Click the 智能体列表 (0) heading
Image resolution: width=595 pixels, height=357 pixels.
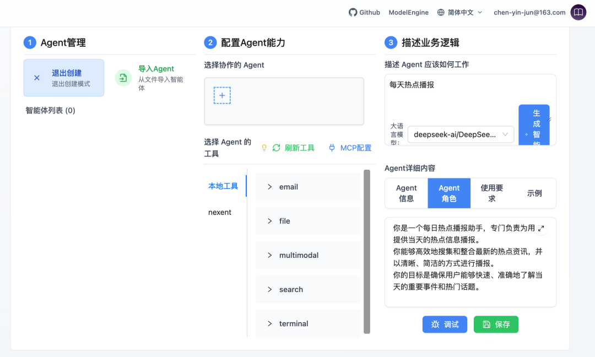click(51, 110)
